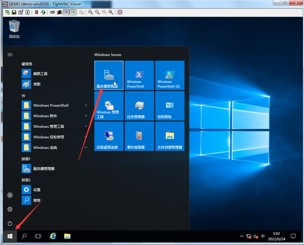Click the Windows Start button on taskbar

point(10,236)
